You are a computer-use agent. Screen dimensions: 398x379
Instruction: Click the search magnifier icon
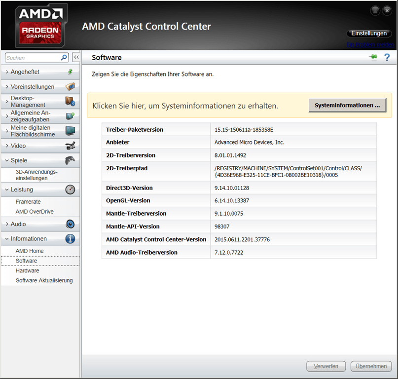64,58
